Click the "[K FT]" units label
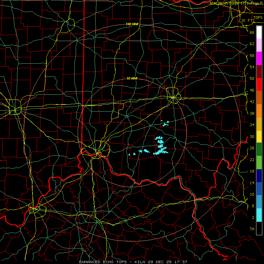Viewport: 264px width, 264px height. (x=248, y=20)
